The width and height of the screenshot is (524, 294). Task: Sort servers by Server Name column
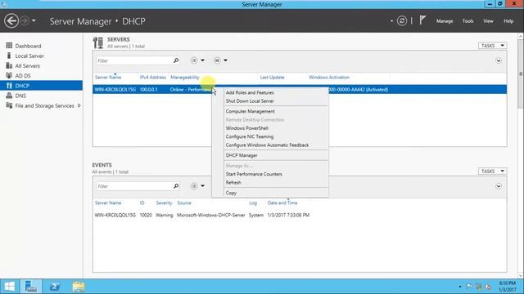tap(108, 77)
